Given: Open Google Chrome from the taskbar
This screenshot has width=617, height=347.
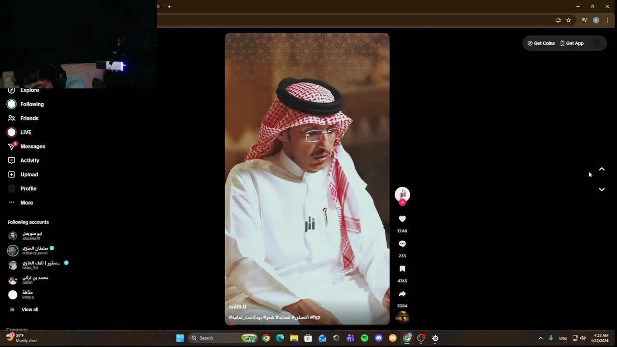Looking at the screenshot, I should point(266,338).
